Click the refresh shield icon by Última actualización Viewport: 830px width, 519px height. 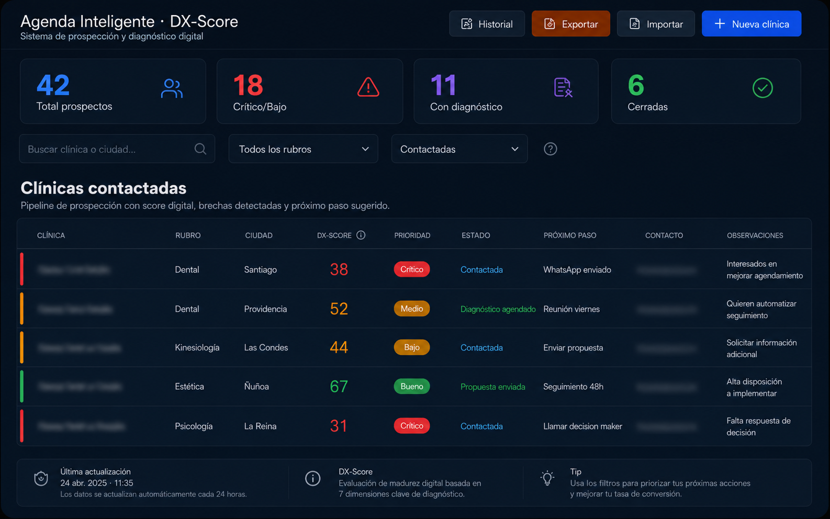click(x=41, y=478)
